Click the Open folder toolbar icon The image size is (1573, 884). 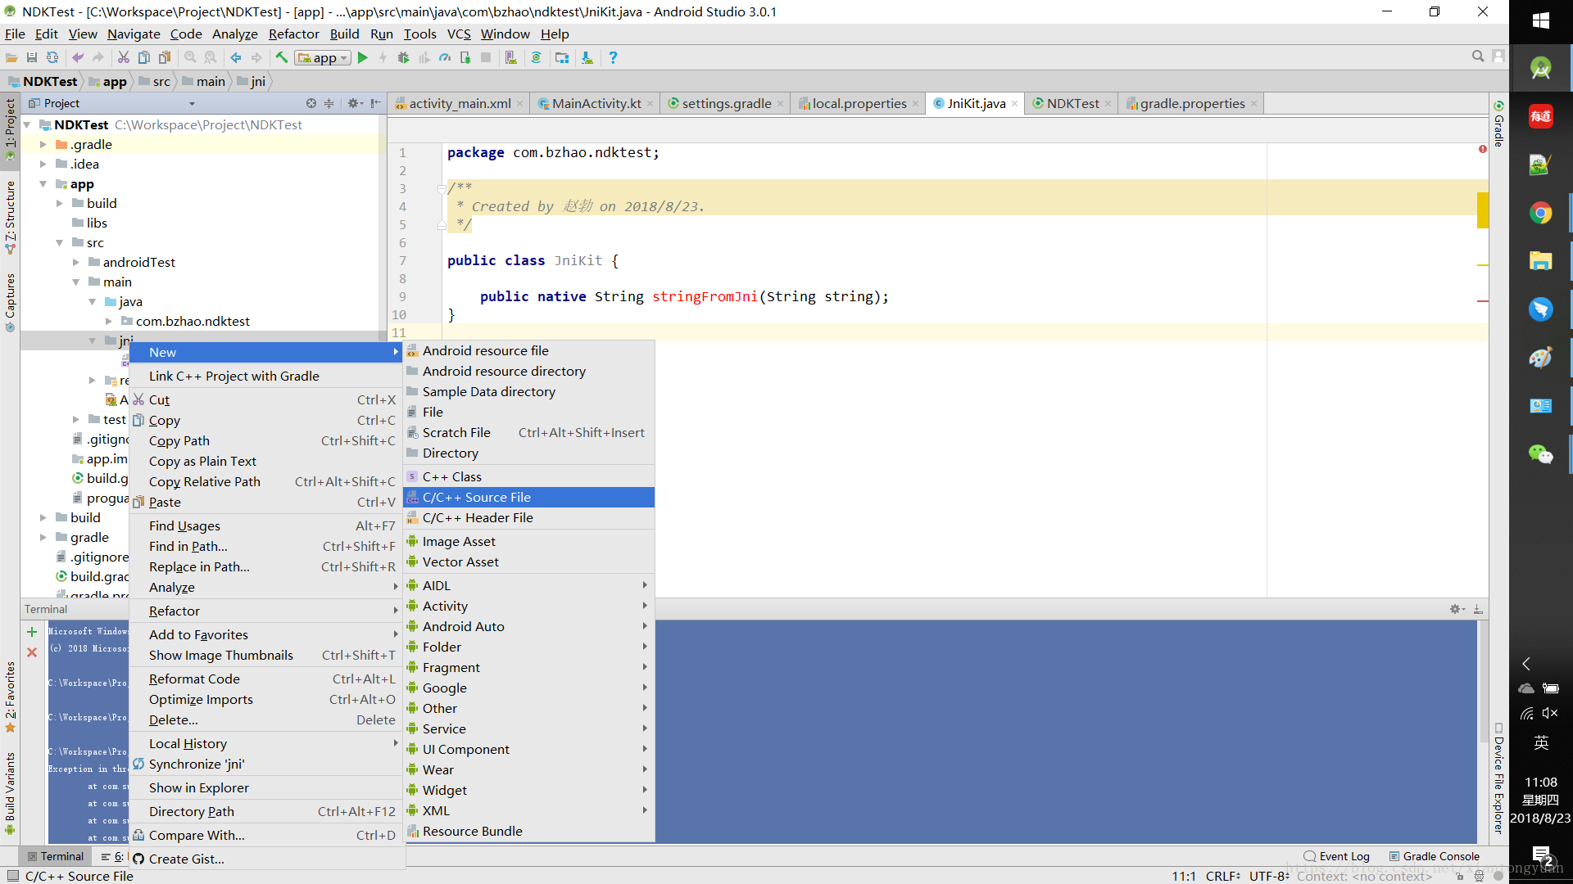click(11, 58)
